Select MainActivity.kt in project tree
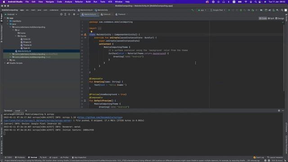This screenshot has height=162, width=288. pyautogui.click(x=24, y=51)
